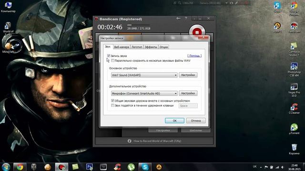Toggle the Запись звука checkbox
305x171 pixels.
coord(109,56)
